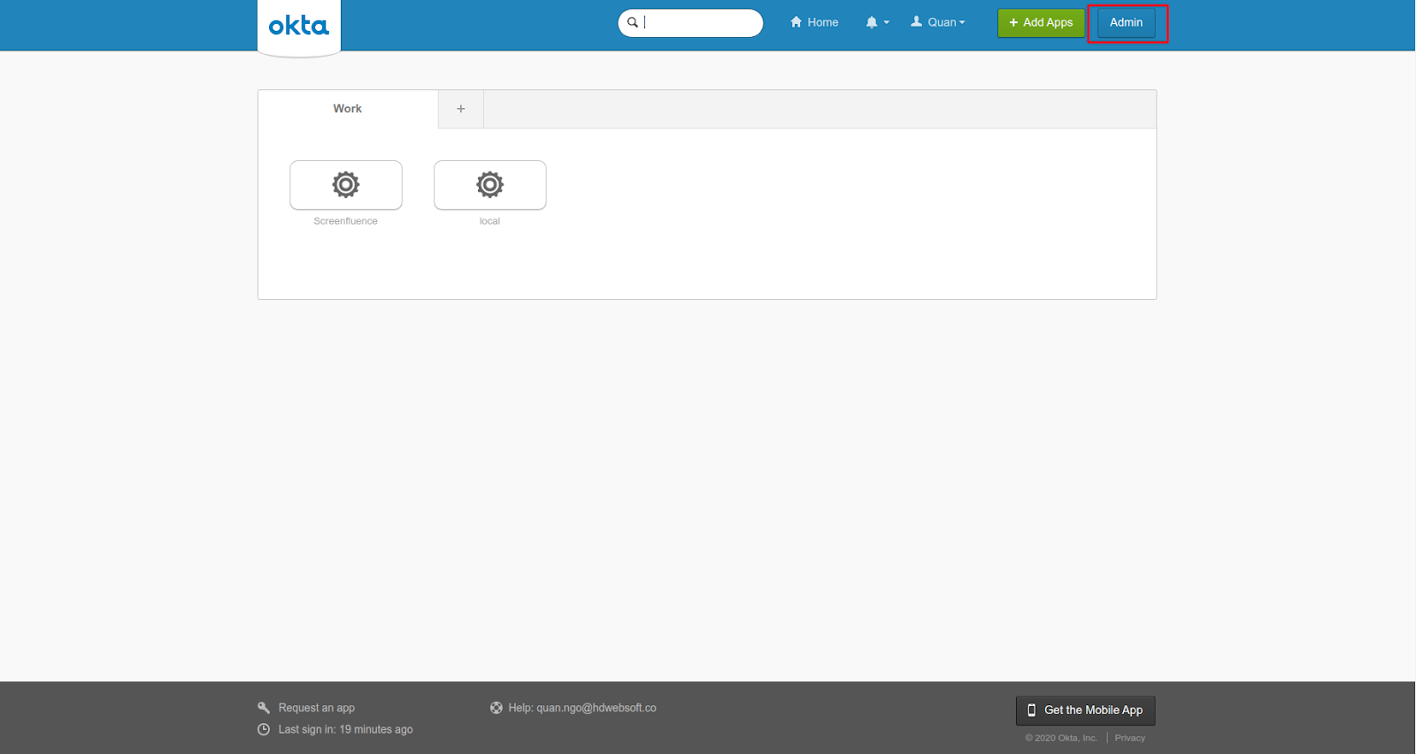Click the clock icon beside Last sign in
Screen dimensions: 1416x754
(264, 729)
